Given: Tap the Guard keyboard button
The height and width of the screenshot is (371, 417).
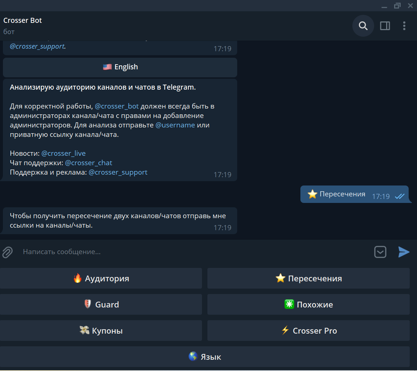Looking at the screenshot, I should coord(101,305).
